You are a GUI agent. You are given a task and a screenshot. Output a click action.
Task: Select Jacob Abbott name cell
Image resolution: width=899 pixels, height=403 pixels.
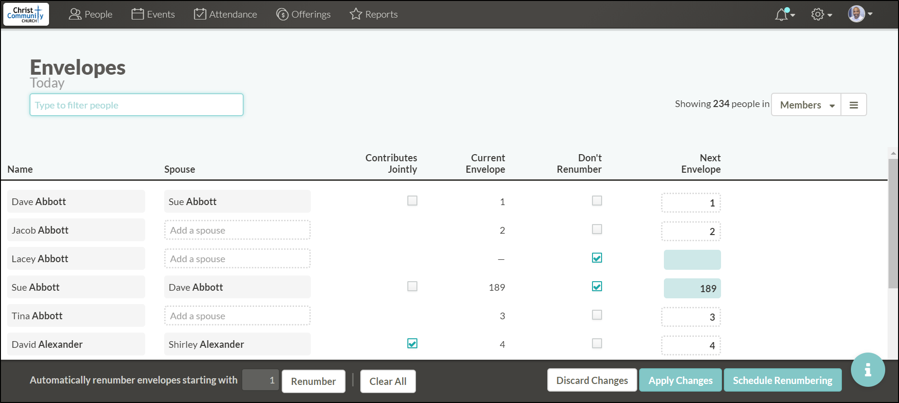[76, 230]
